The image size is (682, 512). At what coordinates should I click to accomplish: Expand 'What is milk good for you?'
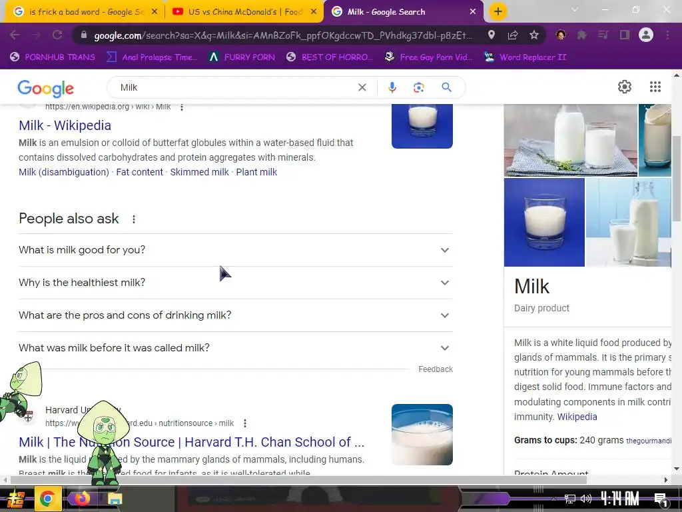tap(236, 250)
